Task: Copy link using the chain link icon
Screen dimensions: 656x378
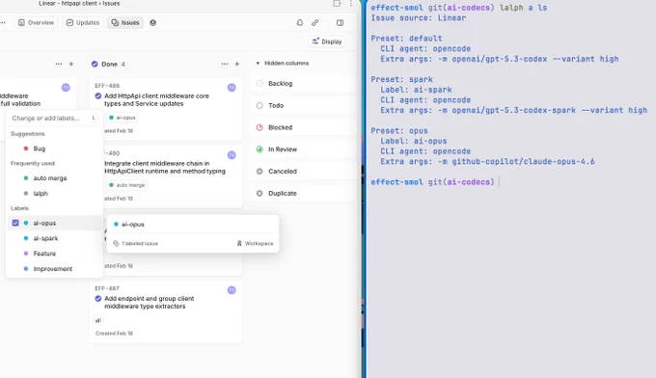Action: (315, 22)
